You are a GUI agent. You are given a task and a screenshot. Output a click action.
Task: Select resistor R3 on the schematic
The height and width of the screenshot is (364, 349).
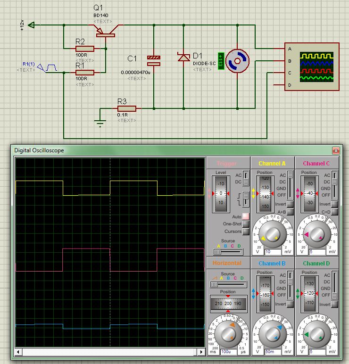(126, 108)
